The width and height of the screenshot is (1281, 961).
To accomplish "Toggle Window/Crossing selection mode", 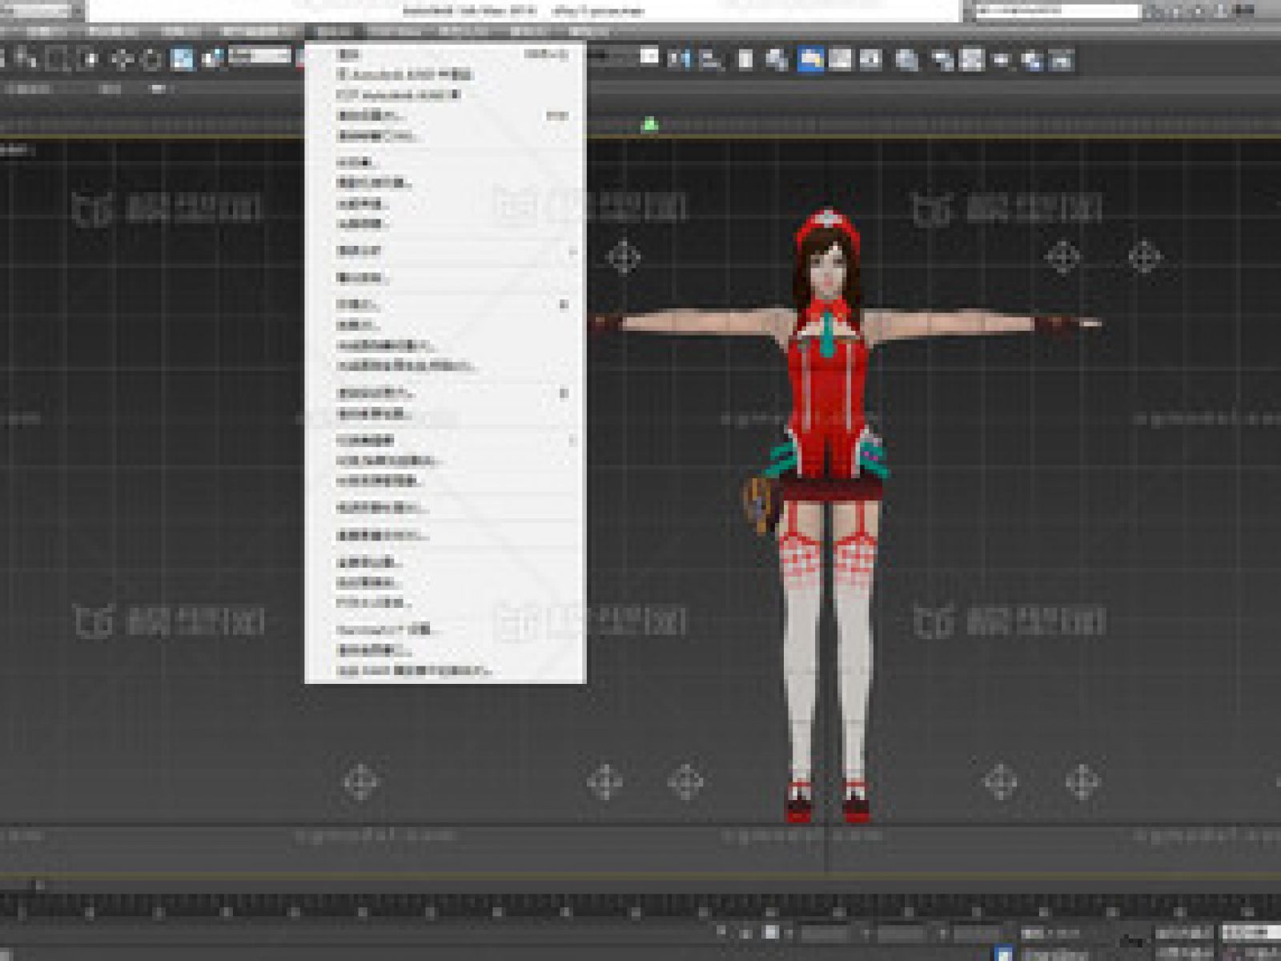I will coord(90,59).
